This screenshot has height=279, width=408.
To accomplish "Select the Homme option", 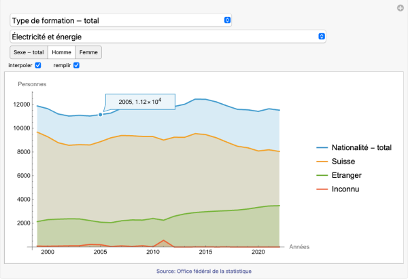I will click(x=61, y=52).
